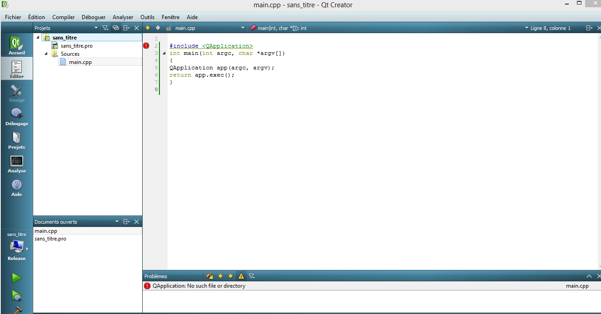
Task: Open the Problèmes category filter
Action: (252, 276)
